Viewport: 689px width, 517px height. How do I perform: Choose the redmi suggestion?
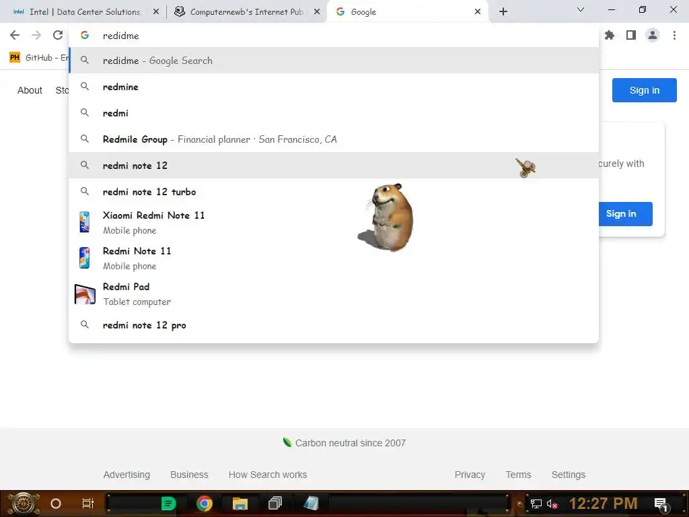pos(334,113)
